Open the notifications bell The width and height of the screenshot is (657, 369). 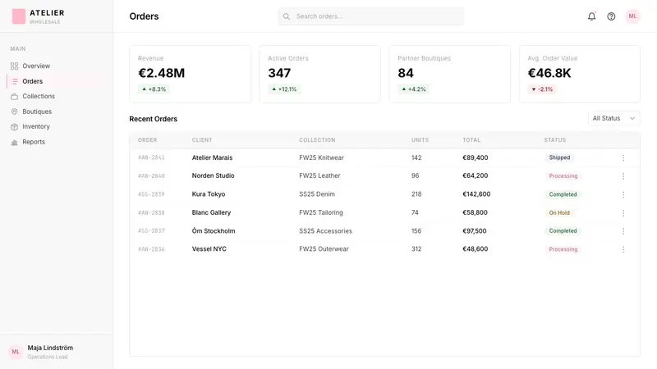tap(591, 16)
